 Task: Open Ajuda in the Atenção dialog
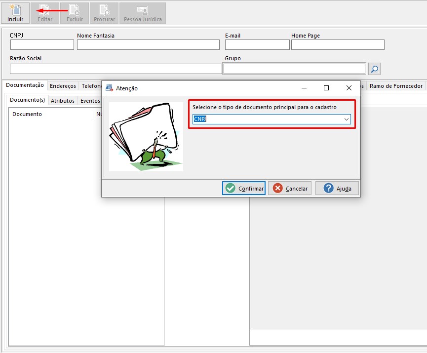click(337, 188)
